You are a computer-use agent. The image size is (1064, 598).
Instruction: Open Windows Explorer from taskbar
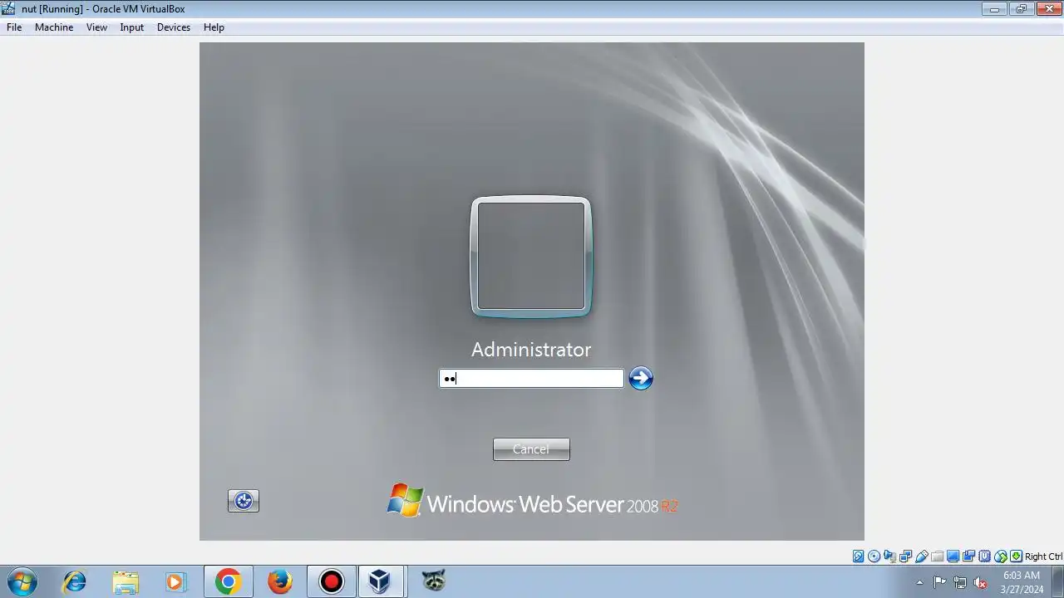126,581
